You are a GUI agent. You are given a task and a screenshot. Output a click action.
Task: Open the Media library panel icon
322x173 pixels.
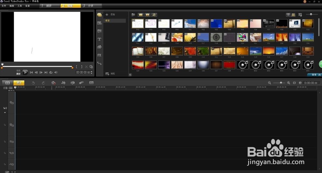99,15
